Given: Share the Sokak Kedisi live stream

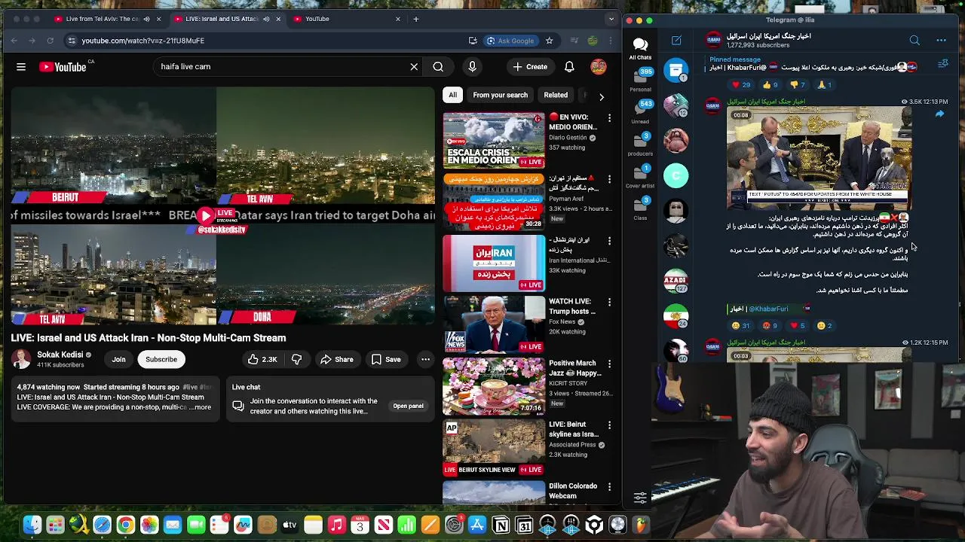Looking at the screenshot, I should 336,360.
